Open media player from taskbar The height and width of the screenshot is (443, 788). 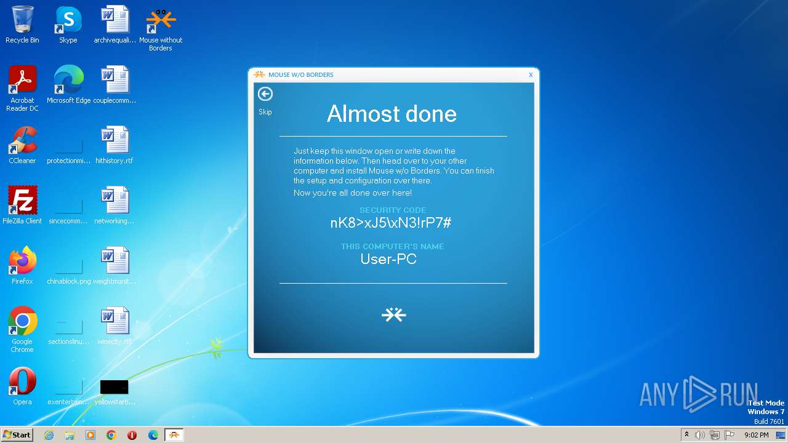coord(90,435)
